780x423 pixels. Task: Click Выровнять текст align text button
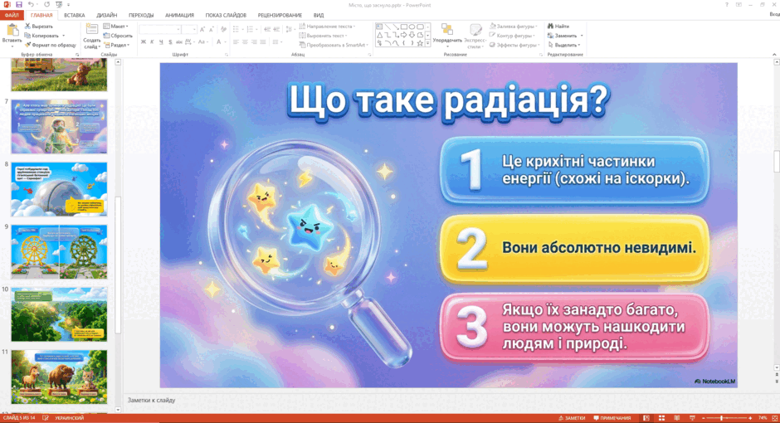coord(322,36)
